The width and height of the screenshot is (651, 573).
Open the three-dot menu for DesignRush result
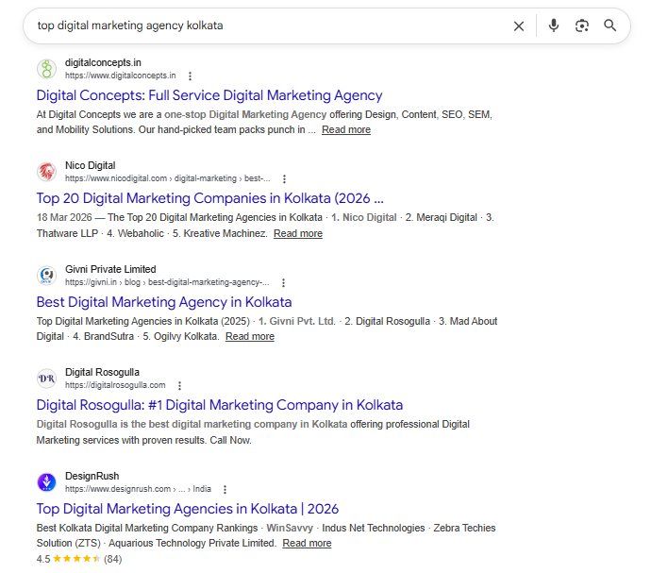(225, 489)
